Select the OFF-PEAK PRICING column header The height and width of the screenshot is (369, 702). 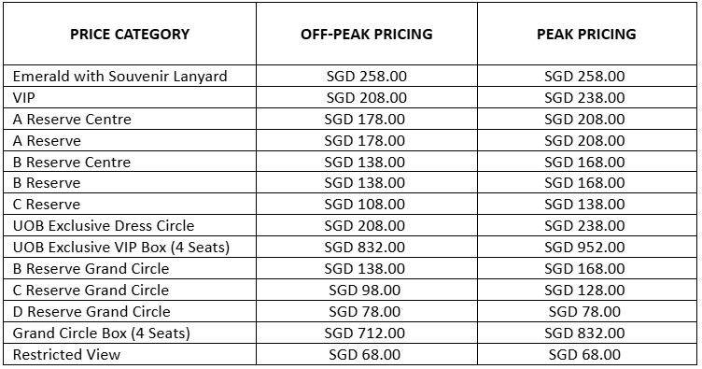[367, 34]
